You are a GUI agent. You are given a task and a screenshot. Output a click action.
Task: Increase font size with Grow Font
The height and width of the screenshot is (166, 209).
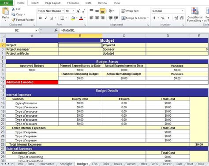pos(78,11)
